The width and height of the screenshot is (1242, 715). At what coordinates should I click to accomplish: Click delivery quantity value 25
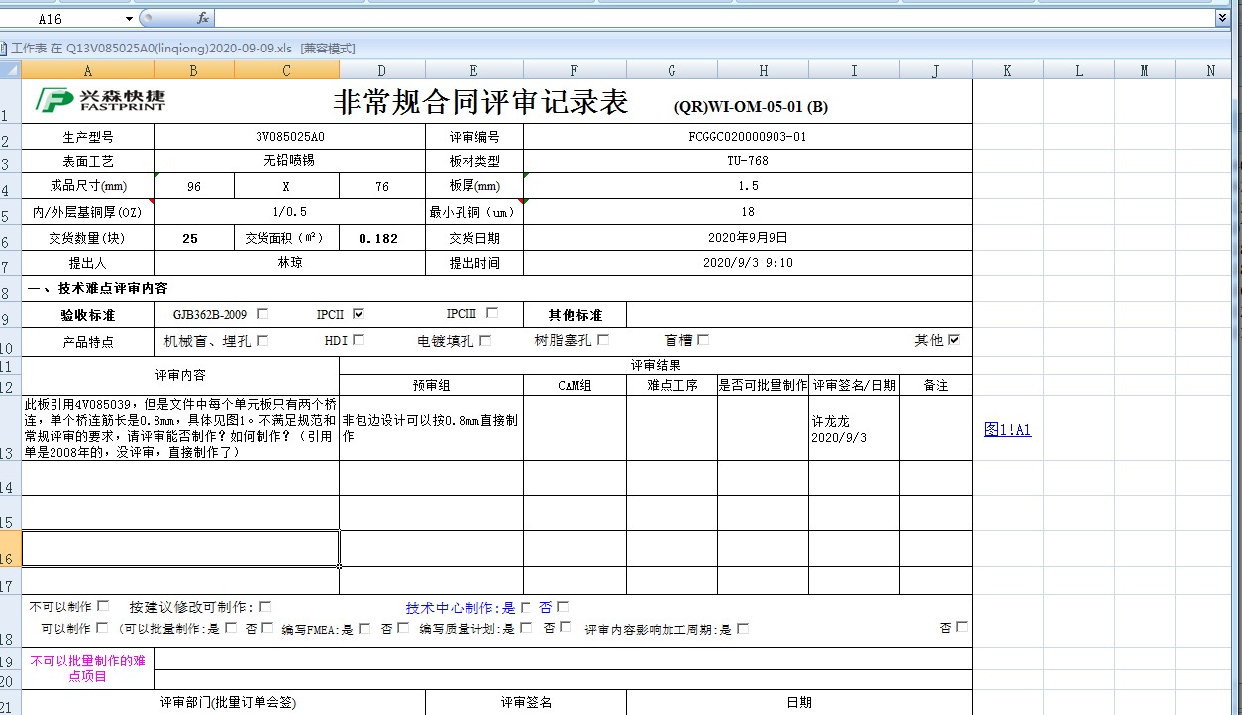pos(194,238)
